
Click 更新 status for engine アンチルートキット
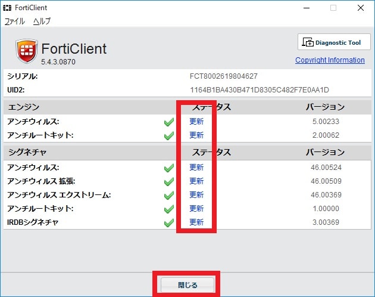(x=196, y=135)
